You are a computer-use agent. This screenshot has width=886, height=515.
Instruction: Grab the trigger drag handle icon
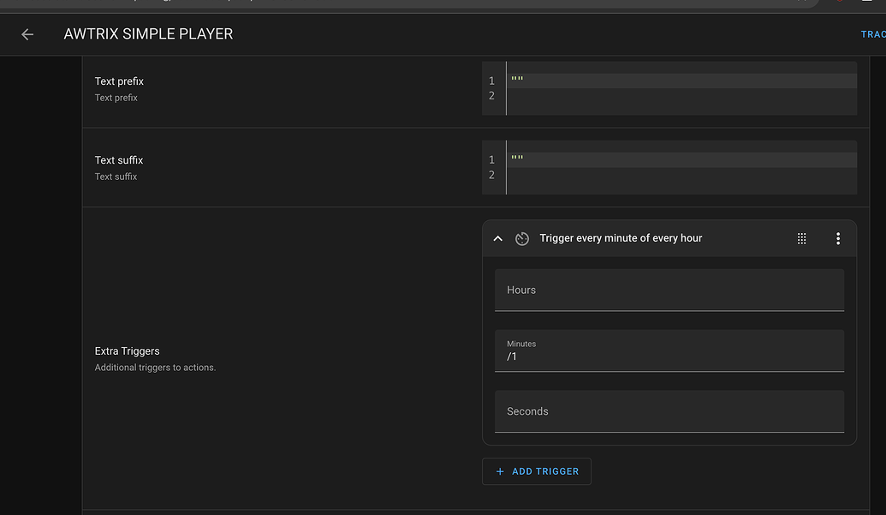801,238
